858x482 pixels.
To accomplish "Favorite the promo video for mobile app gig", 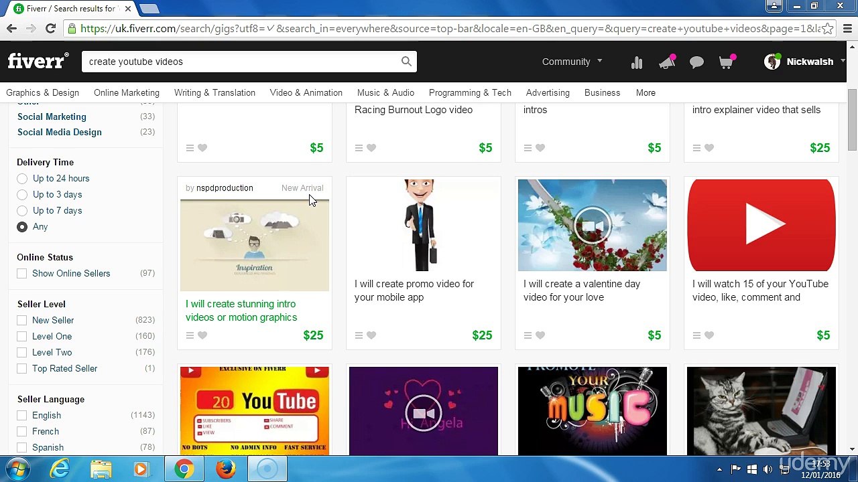I will coord(371,335).
